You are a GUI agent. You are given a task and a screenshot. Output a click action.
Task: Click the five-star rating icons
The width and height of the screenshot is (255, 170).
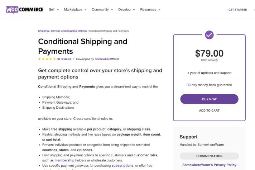pyautogui.click(x=47, y=59)
